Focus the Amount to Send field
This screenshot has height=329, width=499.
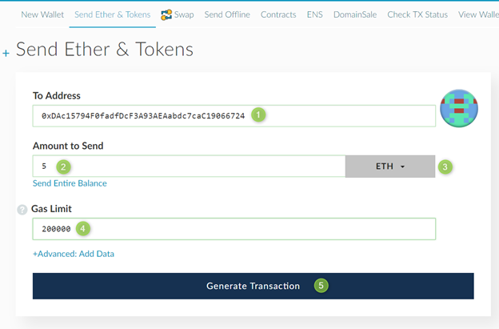point(189,166)
